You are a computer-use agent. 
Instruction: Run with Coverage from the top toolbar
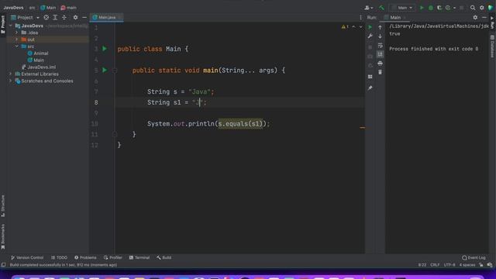tap(439, 8)
